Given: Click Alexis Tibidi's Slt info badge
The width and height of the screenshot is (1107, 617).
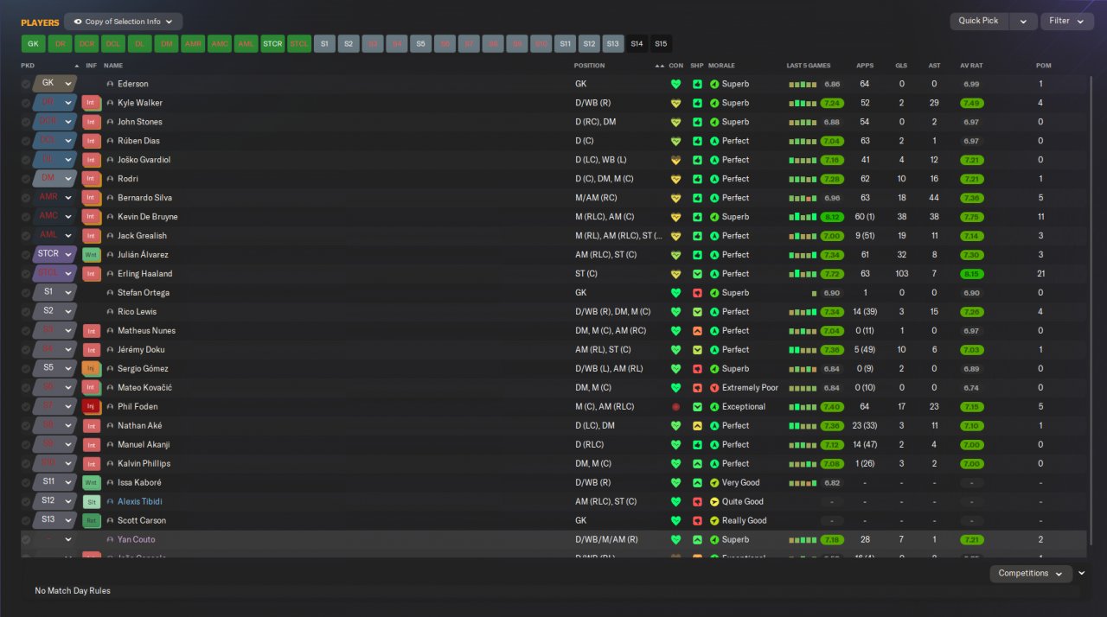Looking at the screenshot, I should [91, 502].
